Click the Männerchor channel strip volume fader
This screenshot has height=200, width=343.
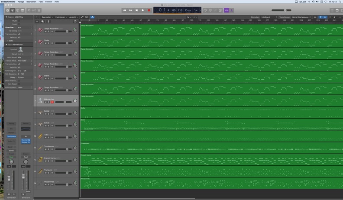[9, 179]
